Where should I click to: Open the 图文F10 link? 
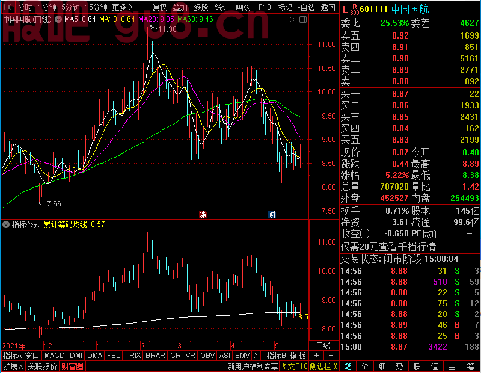[x=294, y=366]
